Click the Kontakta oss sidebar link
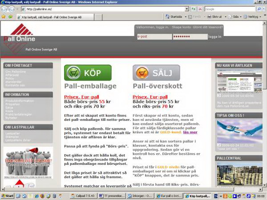 click(x=15, y=85)
